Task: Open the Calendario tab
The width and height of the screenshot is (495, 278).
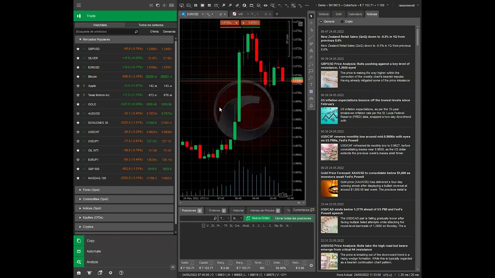Action: [x=355, y=14]
